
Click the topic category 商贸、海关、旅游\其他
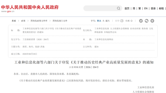33,47
